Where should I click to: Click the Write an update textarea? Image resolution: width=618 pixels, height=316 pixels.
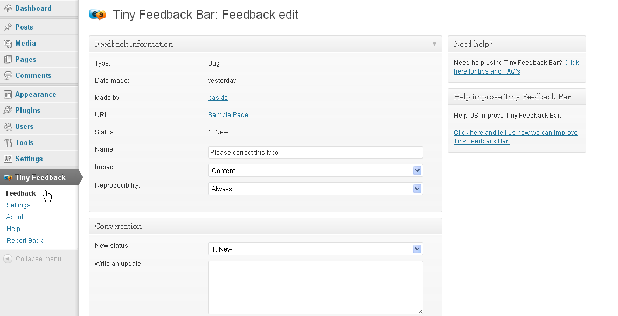(x=315, y=288)
